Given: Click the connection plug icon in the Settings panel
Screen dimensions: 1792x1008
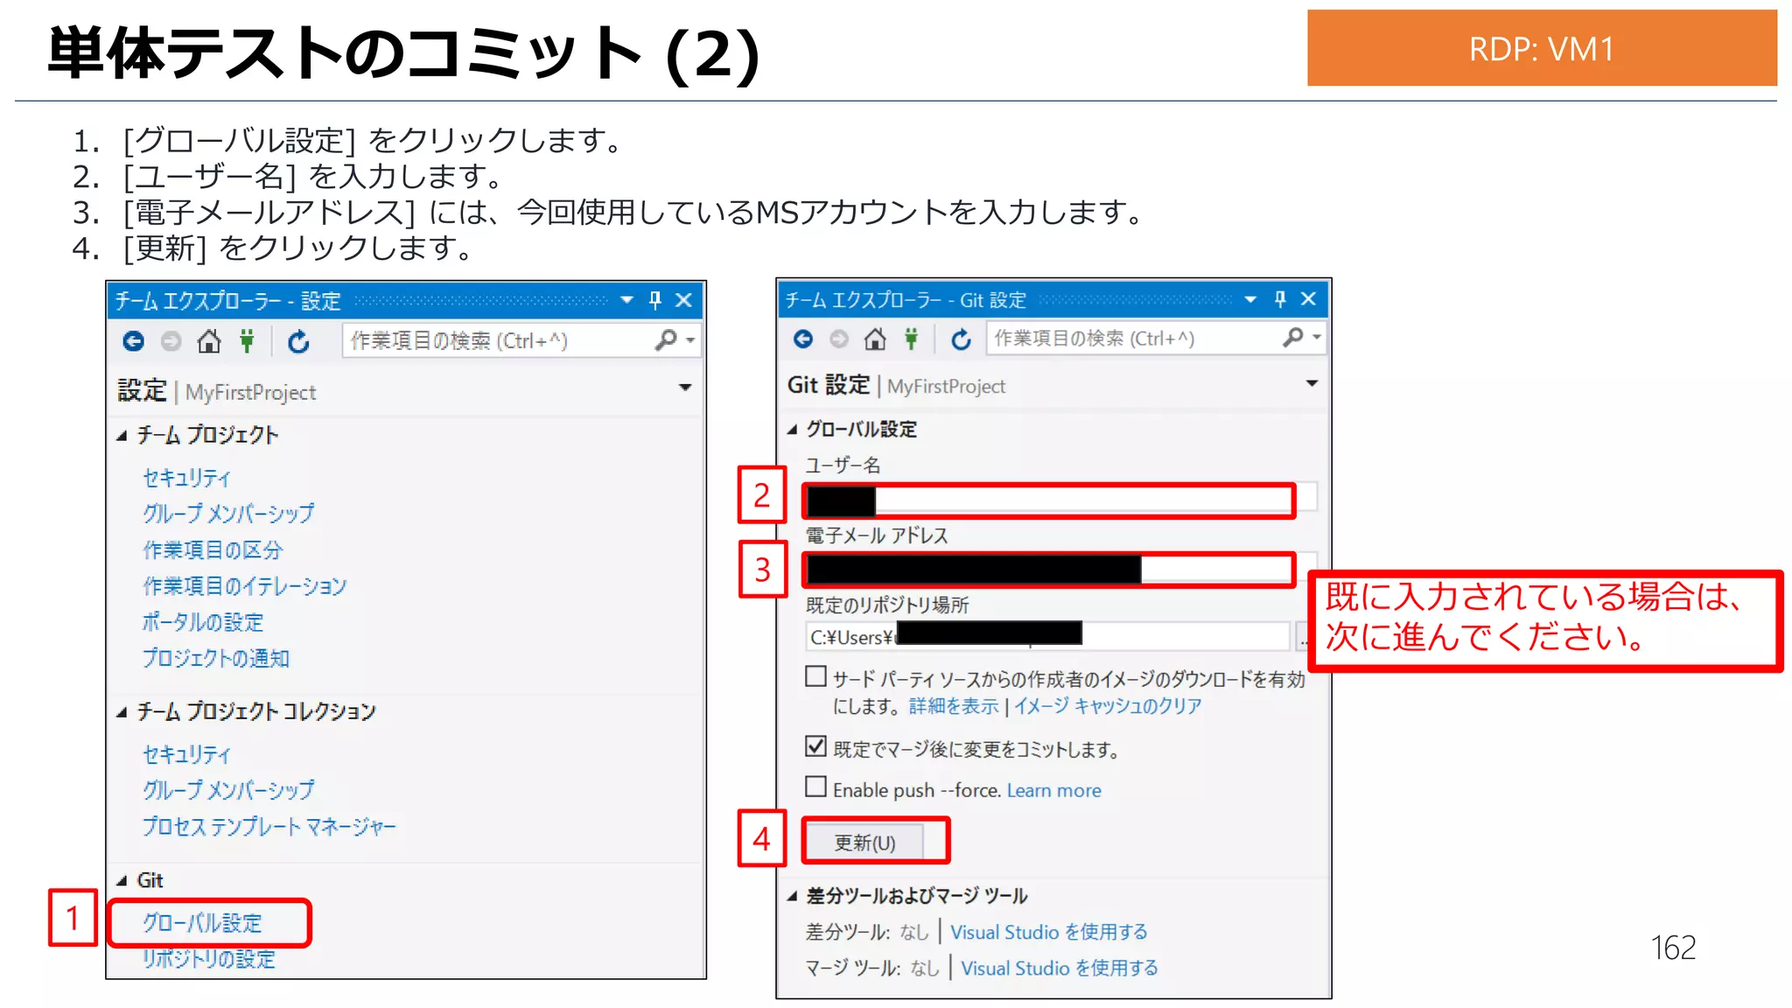Looking at the screenshot, I should [x=248, y=340].
